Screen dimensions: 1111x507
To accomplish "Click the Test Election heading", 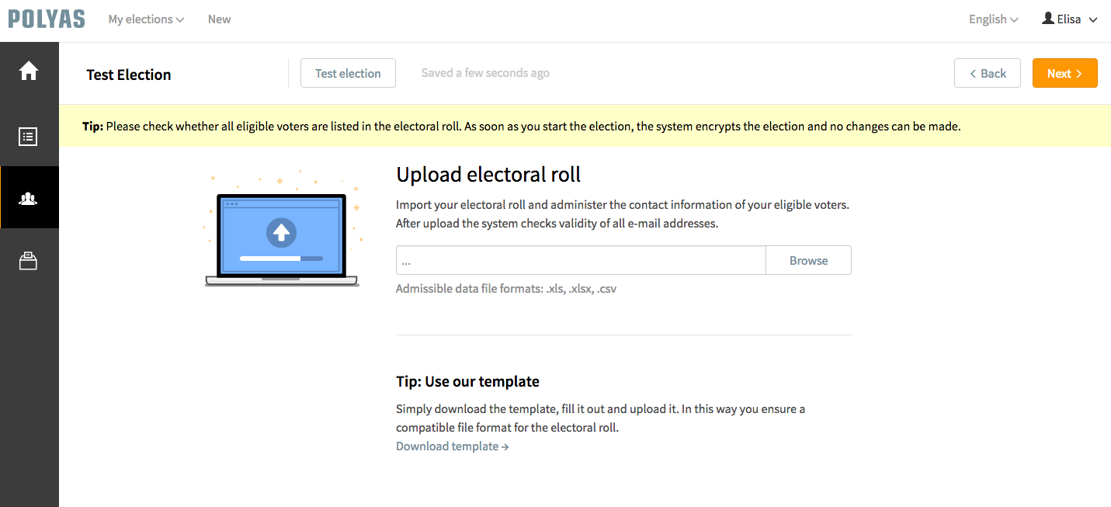I will [128, 75].
